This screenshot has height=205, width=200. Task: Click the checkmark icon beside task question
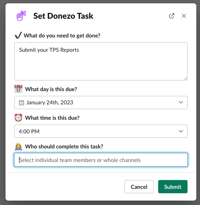click(18, 35)
